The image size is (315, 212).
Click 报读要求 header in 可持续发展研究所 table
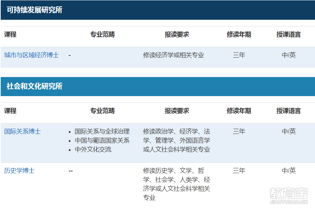(x=177, y=34)
